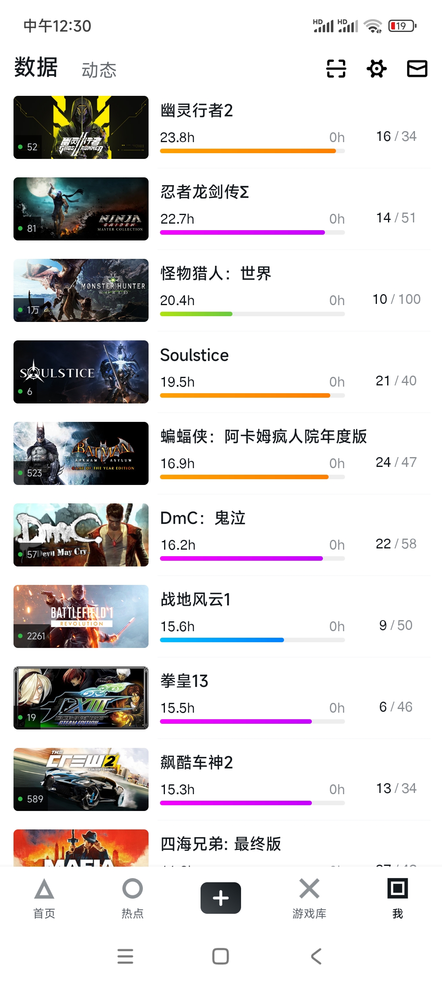Tap the scan QR code icon
Viewport: 442px width, 983px height.
tap(336, 68)
